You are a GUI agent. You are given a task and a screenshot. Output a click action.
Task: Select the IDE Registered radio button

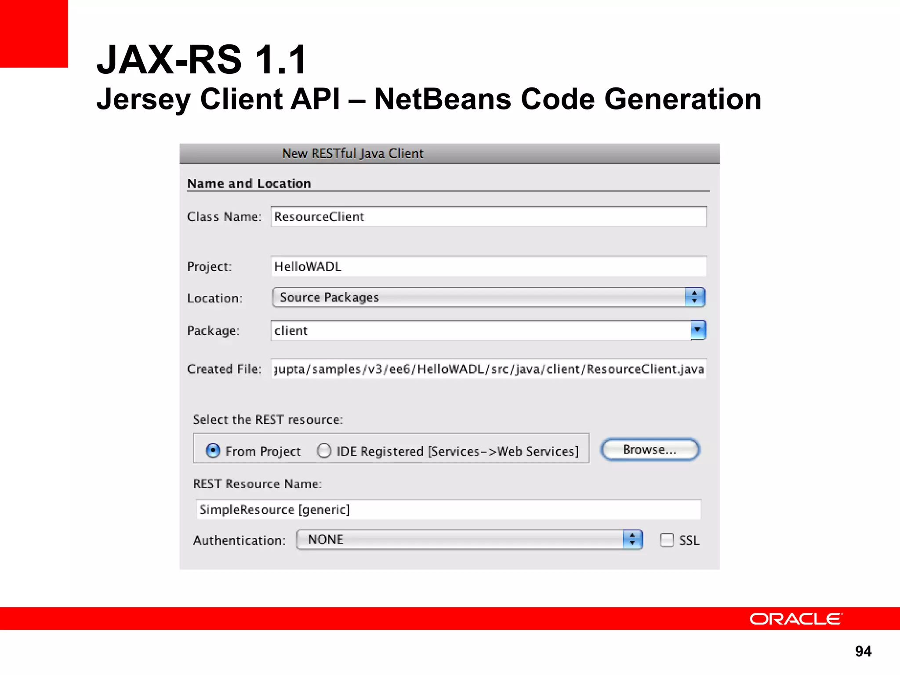click(324, 450)
